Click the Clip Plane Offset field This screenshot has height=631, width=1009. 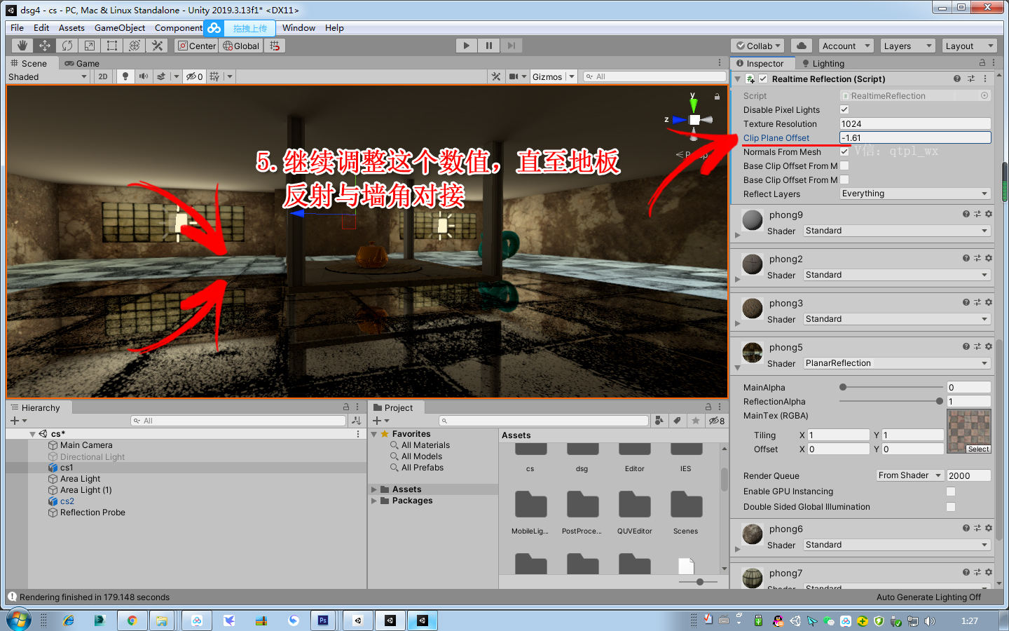tap(915, 137)
